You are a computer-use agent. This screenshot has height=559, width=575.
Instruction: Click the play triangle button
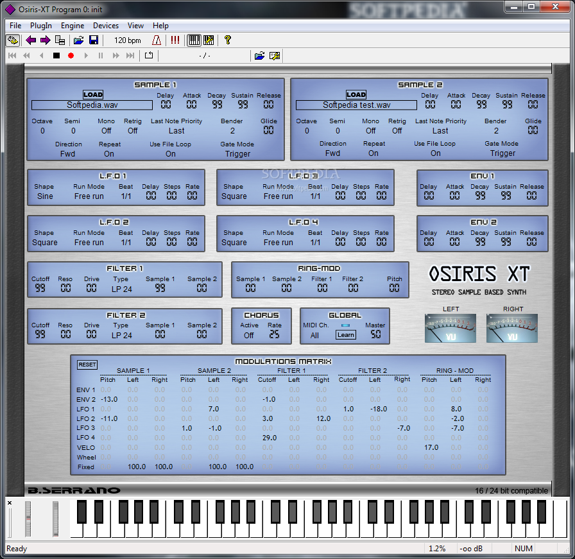86,56
